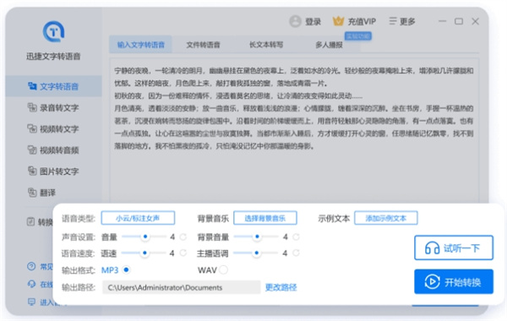
Task: Click the play icon in 开始转换 button
Action: point(432,282)
